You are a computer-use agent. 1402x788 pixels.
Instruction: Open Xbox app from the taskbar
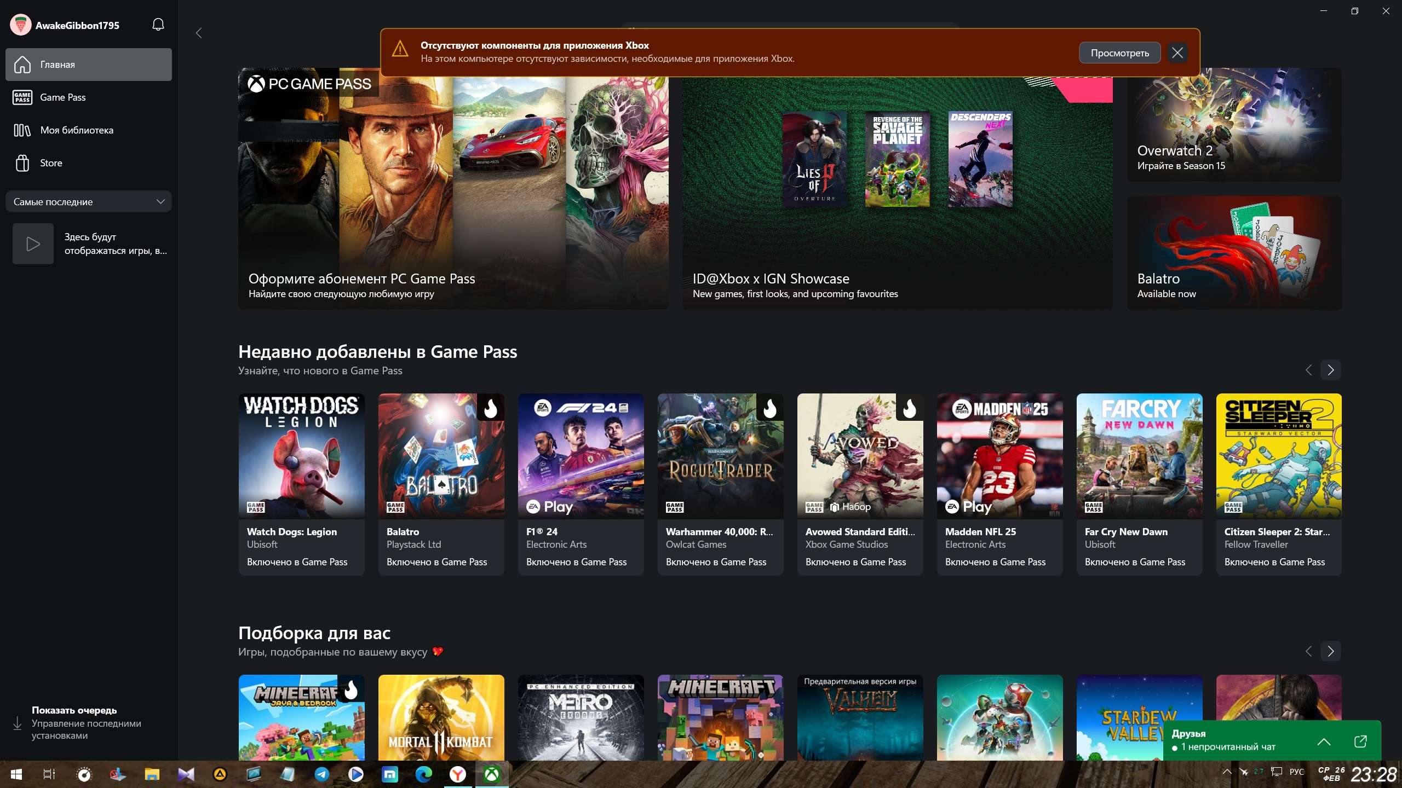pos(491,774)
